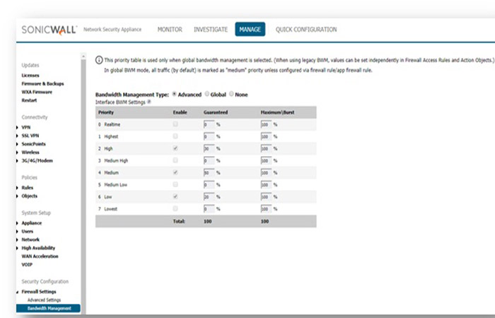Image resolution: width=495 pixels, height=318 pixels.
Task: Enable the Realtime priority checkbox
Action: [x=175, y=124]
